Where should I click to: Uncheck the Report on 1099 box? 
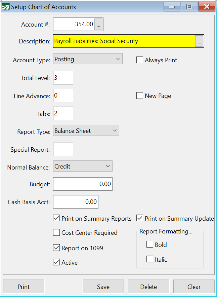click(x=56, y=248)
